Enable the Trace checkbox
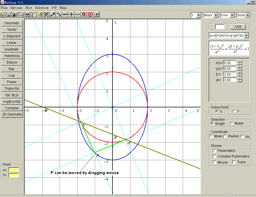 (234, 162)
